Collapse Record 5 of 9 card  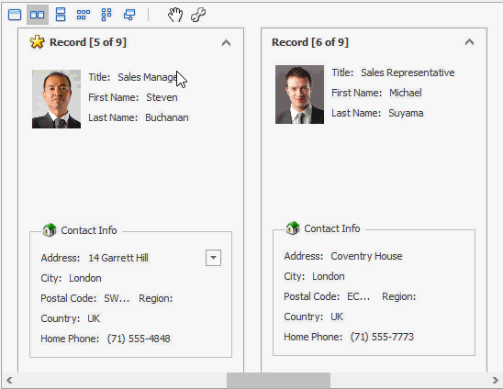pyautogui.click(x=226, y=42)
